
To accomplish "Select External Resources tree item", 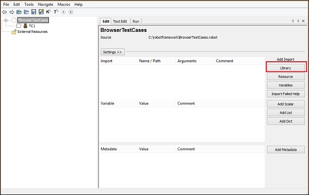I will click(x=32, y=31).
